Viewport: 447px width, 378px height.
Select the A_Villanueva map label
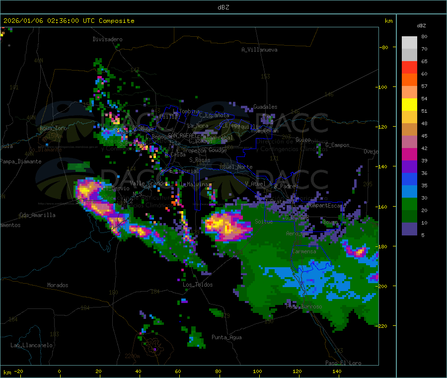pyautogui.click(x=259, y=50)
